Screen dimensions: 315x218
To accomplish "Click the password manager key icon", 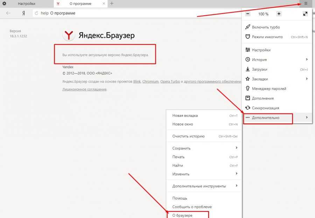I will point(248,88).
